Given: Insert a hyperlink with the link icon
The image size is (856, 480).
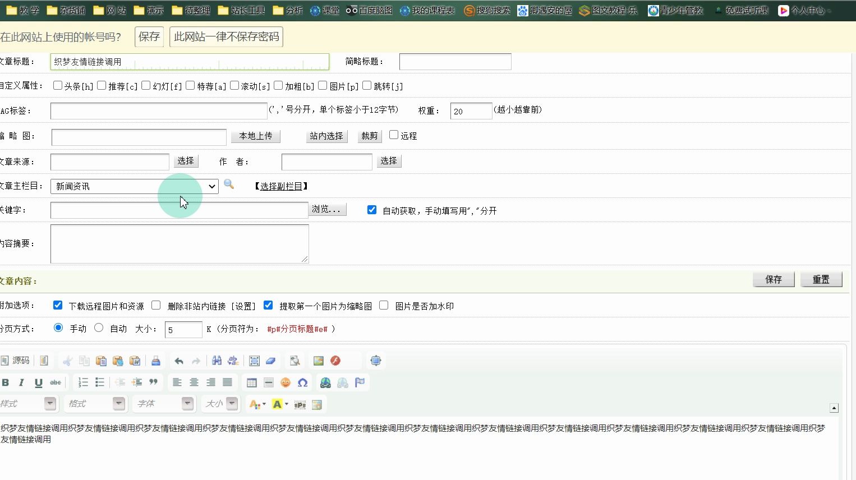Looking at the screenshot, I should [325, 382].
